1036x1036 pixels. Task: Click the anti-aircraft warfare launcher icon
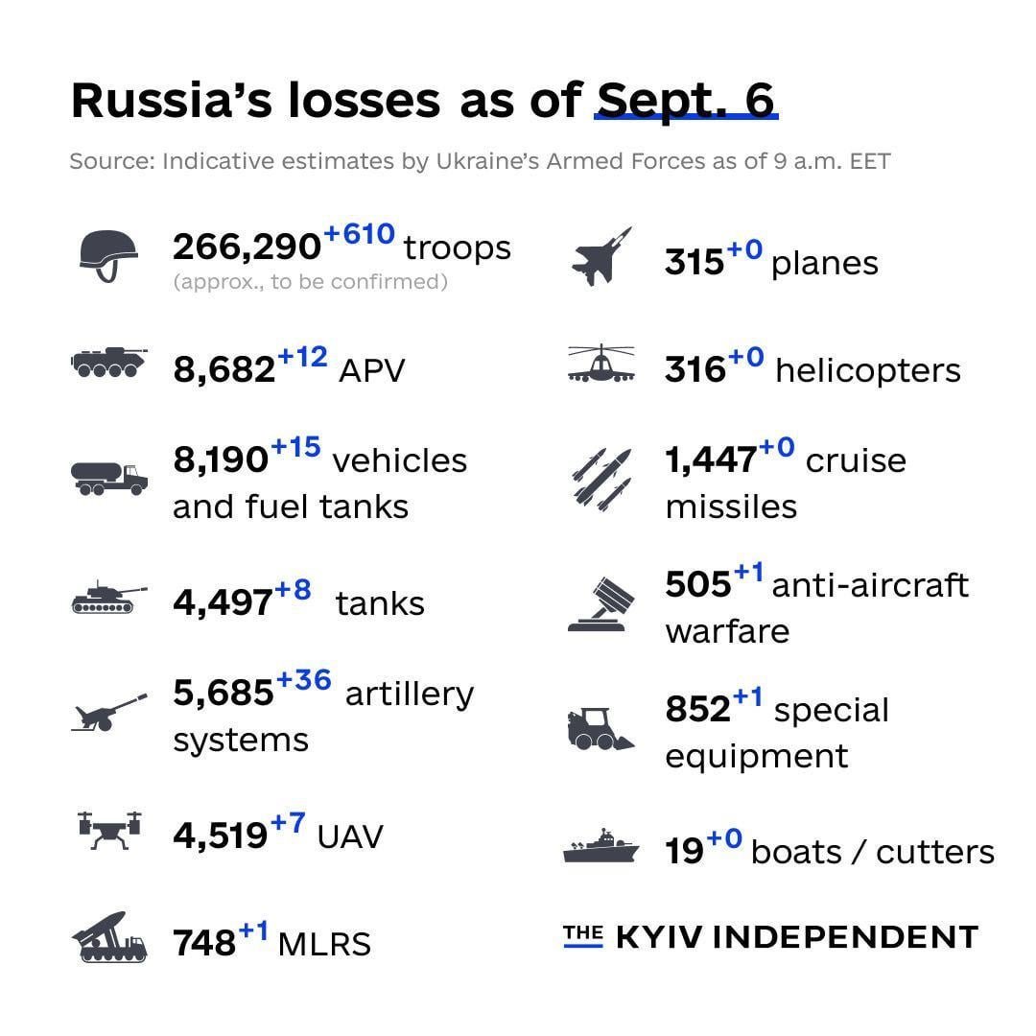[601, 604]
